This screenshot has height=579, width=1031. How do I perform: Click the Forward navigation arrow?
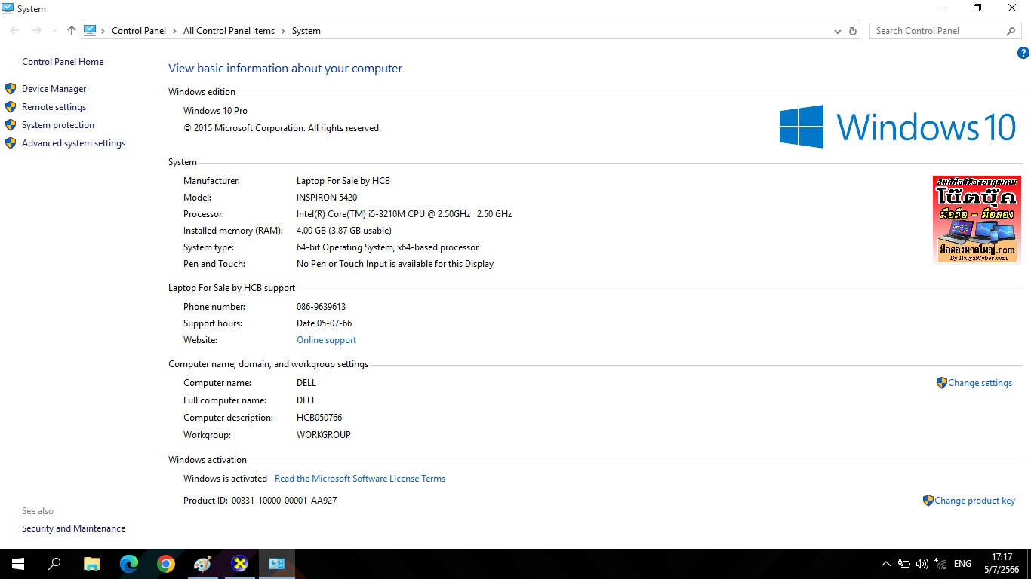tap(36, 31)
